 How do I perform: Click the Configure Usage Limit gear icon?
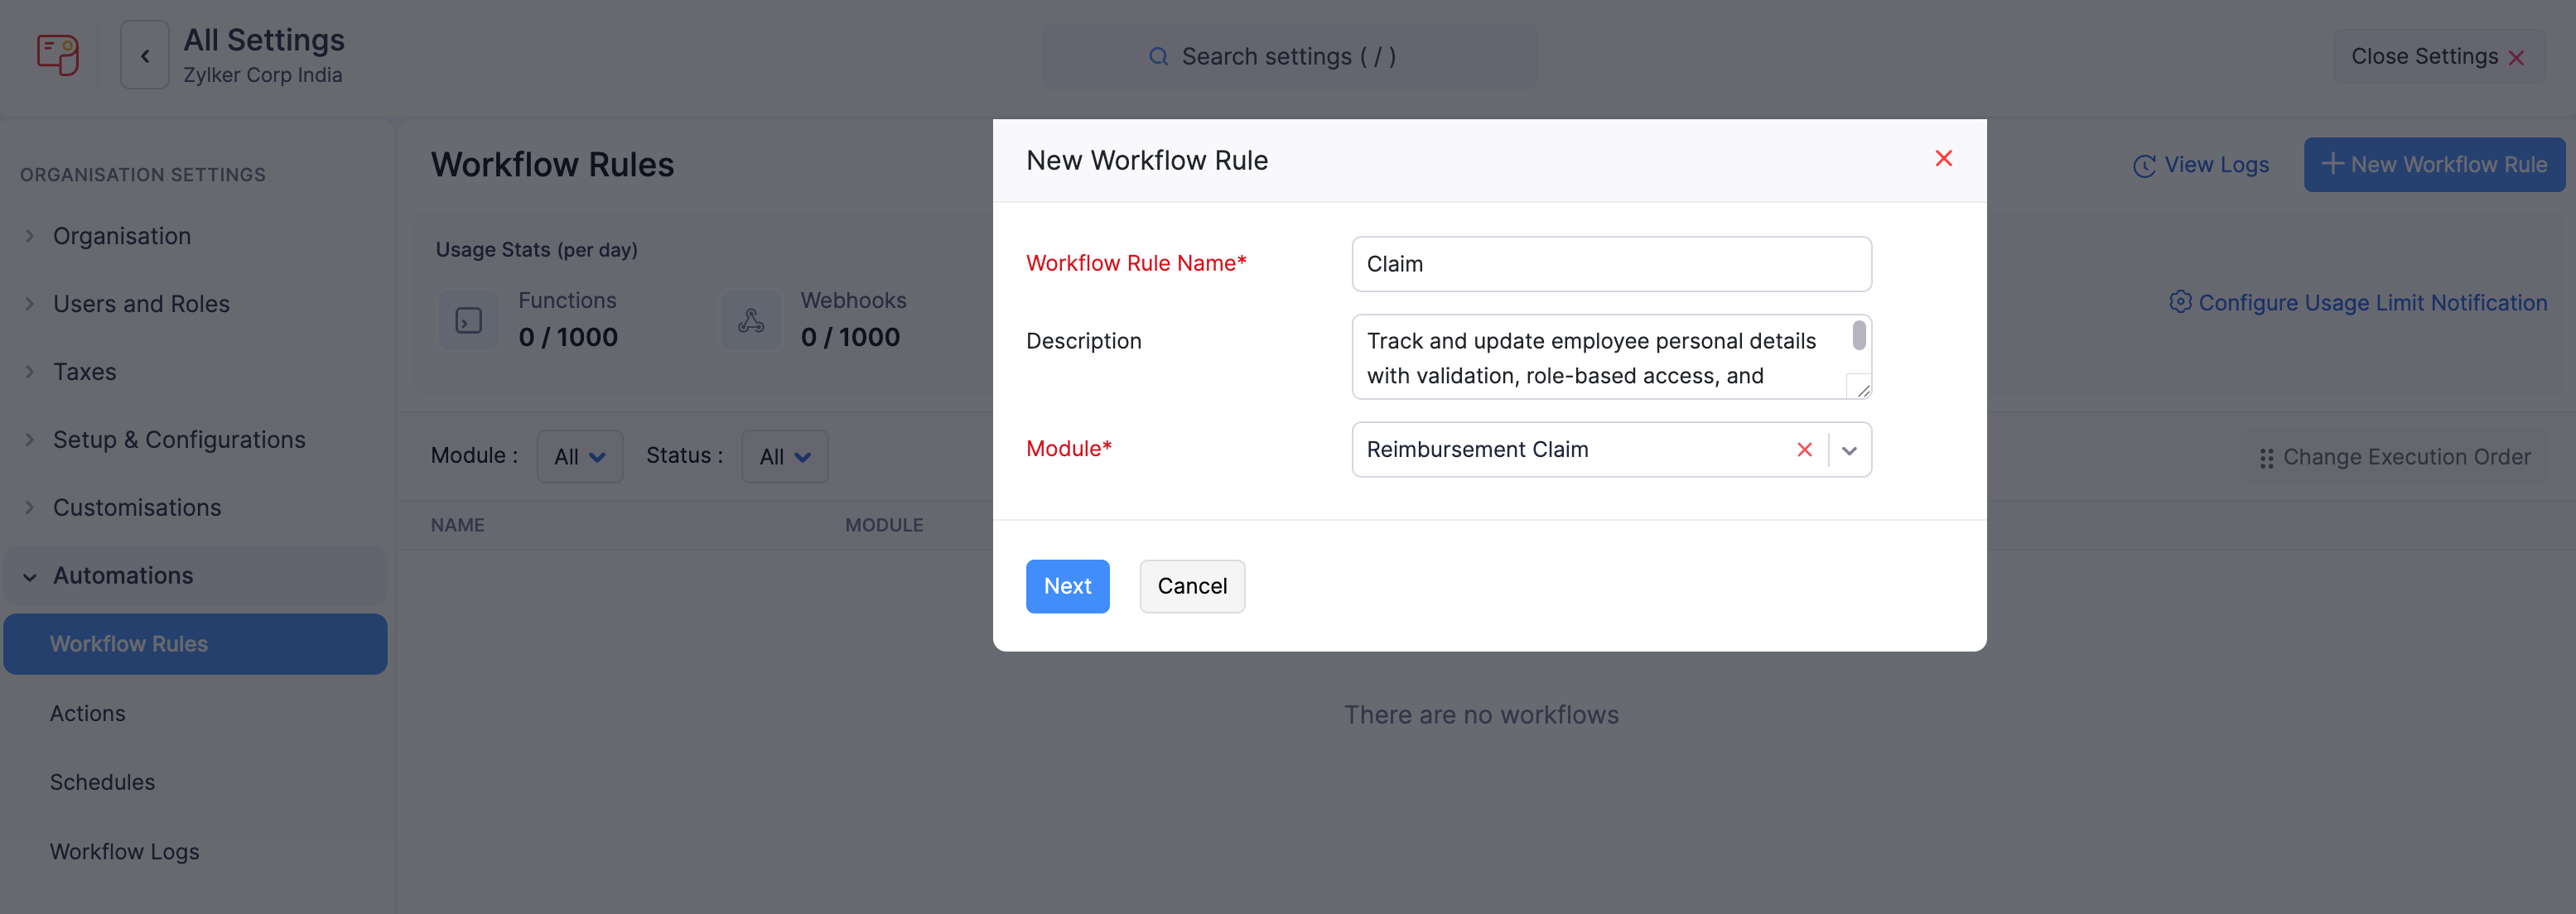(x=2180, y=302)
